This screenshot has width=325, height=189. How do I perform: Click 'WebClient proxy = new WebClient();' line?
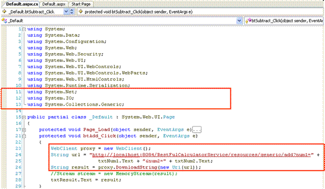tap(101, 148)
